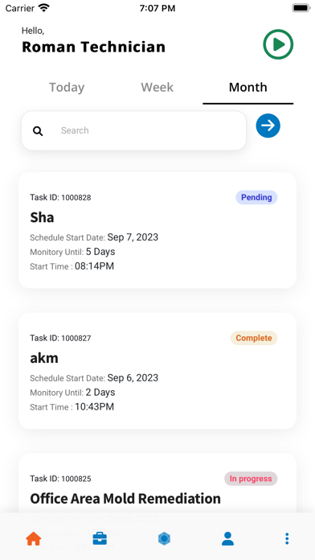Tap the magnifying glass search icon
315x560 pixels.
pyautogui.click(x=38, y=131)
